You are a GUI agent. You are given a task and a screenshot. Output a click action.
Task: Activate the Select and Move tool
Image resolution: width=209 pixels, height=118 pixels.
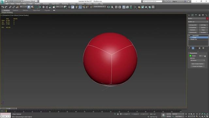click(x=43, y=7)
